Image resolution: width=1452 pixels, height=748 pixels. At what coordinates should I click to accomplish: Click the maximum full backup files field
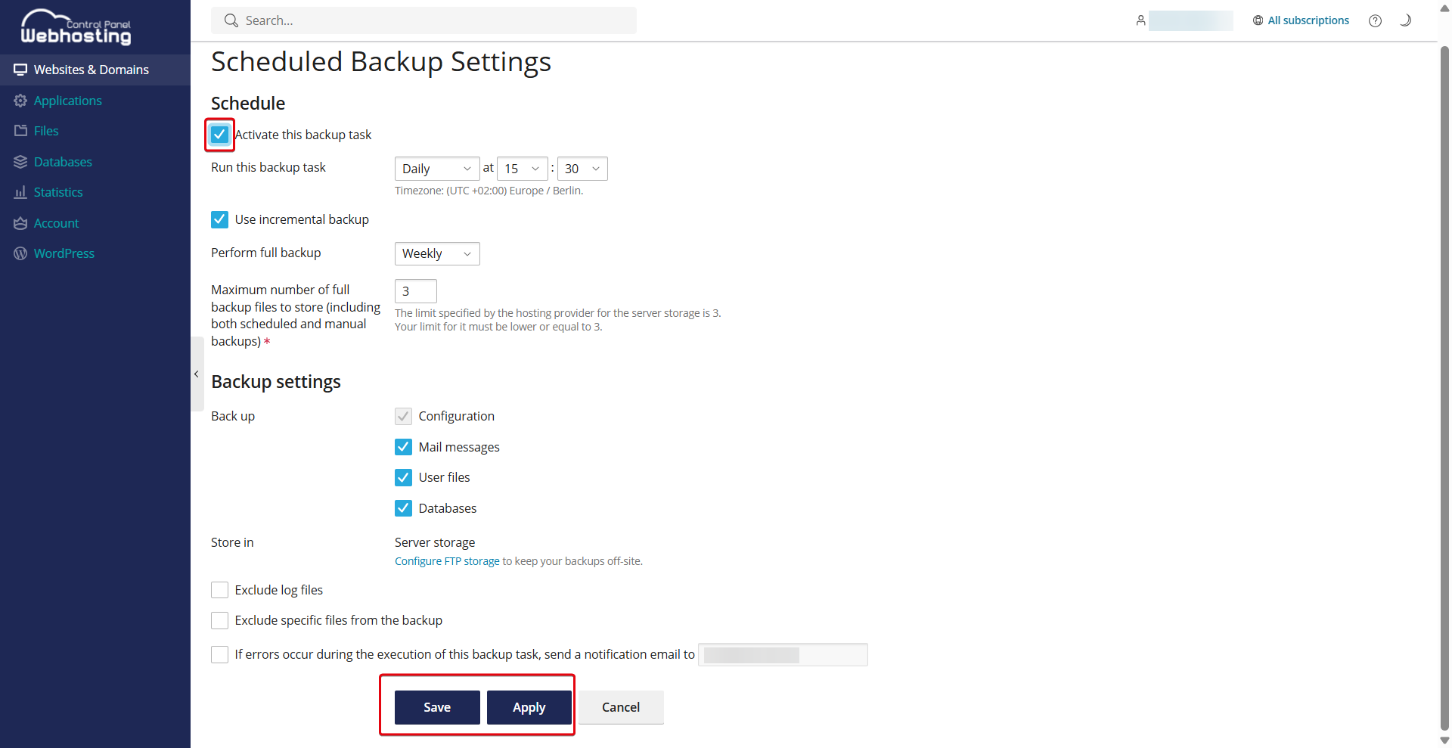pos(415,290)
